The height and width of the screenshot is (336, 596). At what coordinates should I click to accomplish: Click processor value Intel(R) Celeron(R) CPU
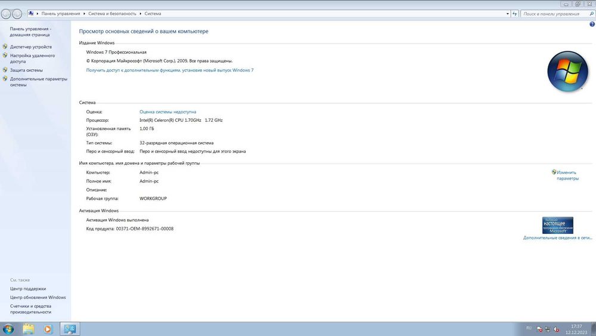point(181,120)
